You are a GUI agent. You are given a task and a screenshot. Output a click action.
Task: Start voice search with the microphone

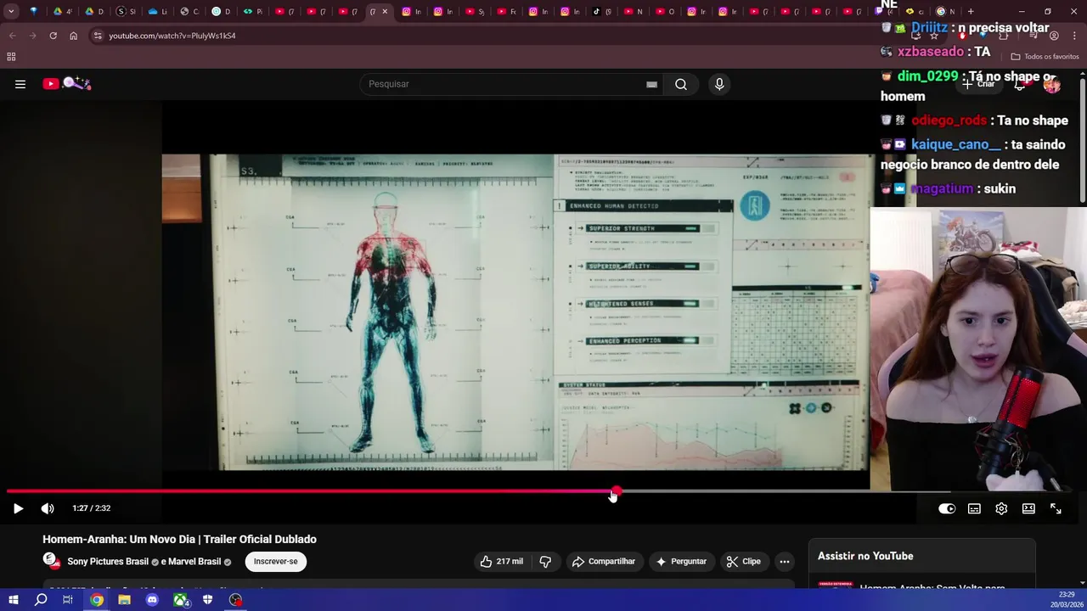[x=719, y=84]
